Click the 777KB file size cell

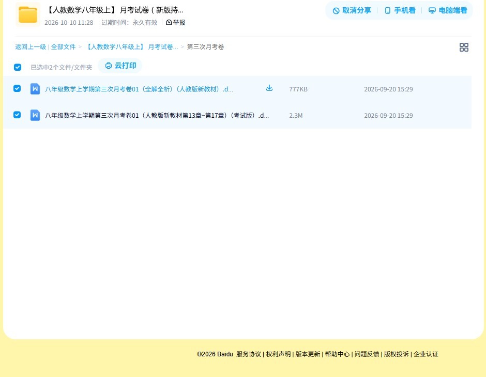coord(298,89)
